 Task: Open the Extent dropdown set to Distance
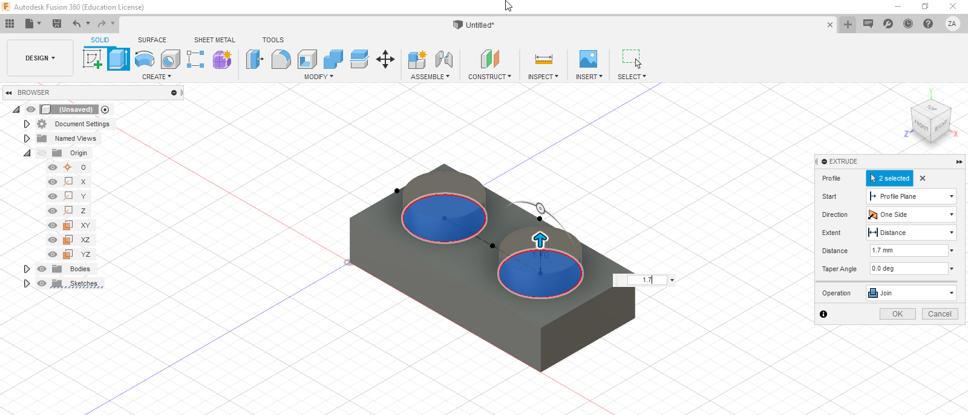(x=911, y=233)
